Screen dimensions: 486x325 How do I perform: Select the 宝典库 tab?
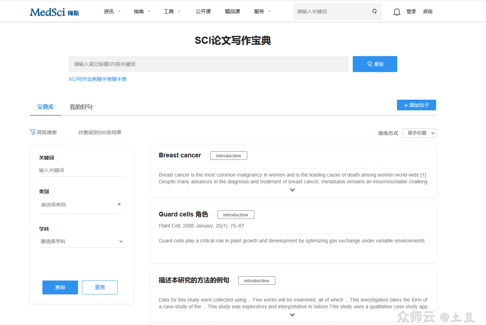[x=45, y=107]
